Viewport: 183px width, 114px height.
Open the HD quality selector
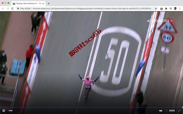(x=161, y=111)
